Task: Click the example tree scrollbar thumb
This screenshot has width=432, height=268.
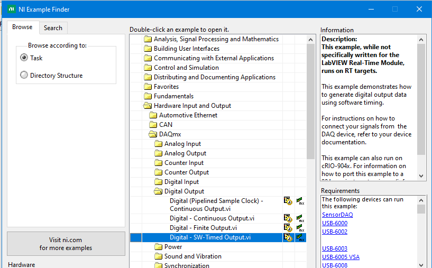Action: pos(310,101)
